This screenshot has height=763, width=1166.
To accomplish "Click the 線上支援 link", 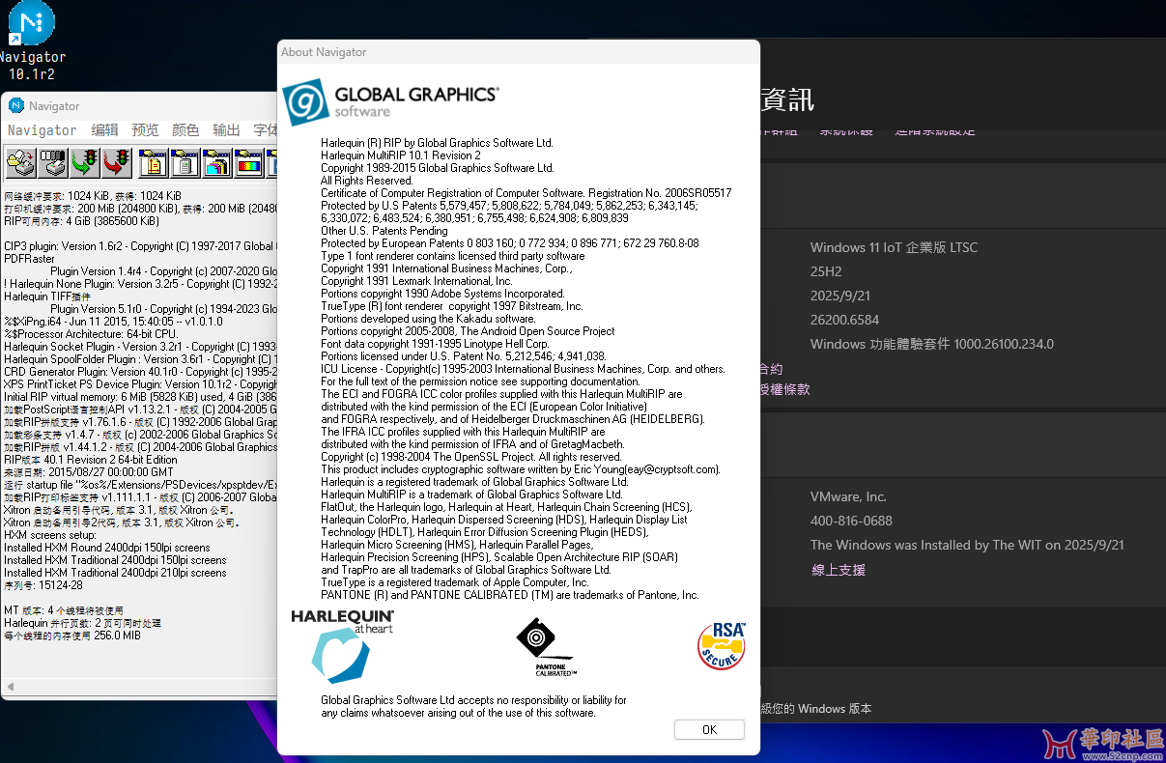I will [838, 570].
